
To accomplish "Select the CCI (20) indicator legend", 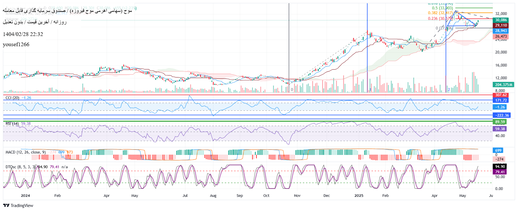I will tap(12, 98).
